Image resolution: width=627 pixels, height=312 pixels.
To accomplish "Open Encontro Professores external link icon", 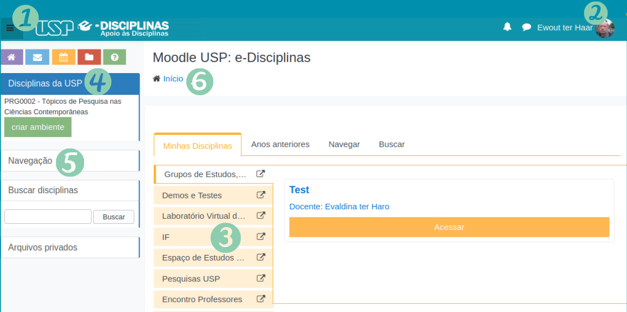I will pyautogui.click(x=261, y=299).
